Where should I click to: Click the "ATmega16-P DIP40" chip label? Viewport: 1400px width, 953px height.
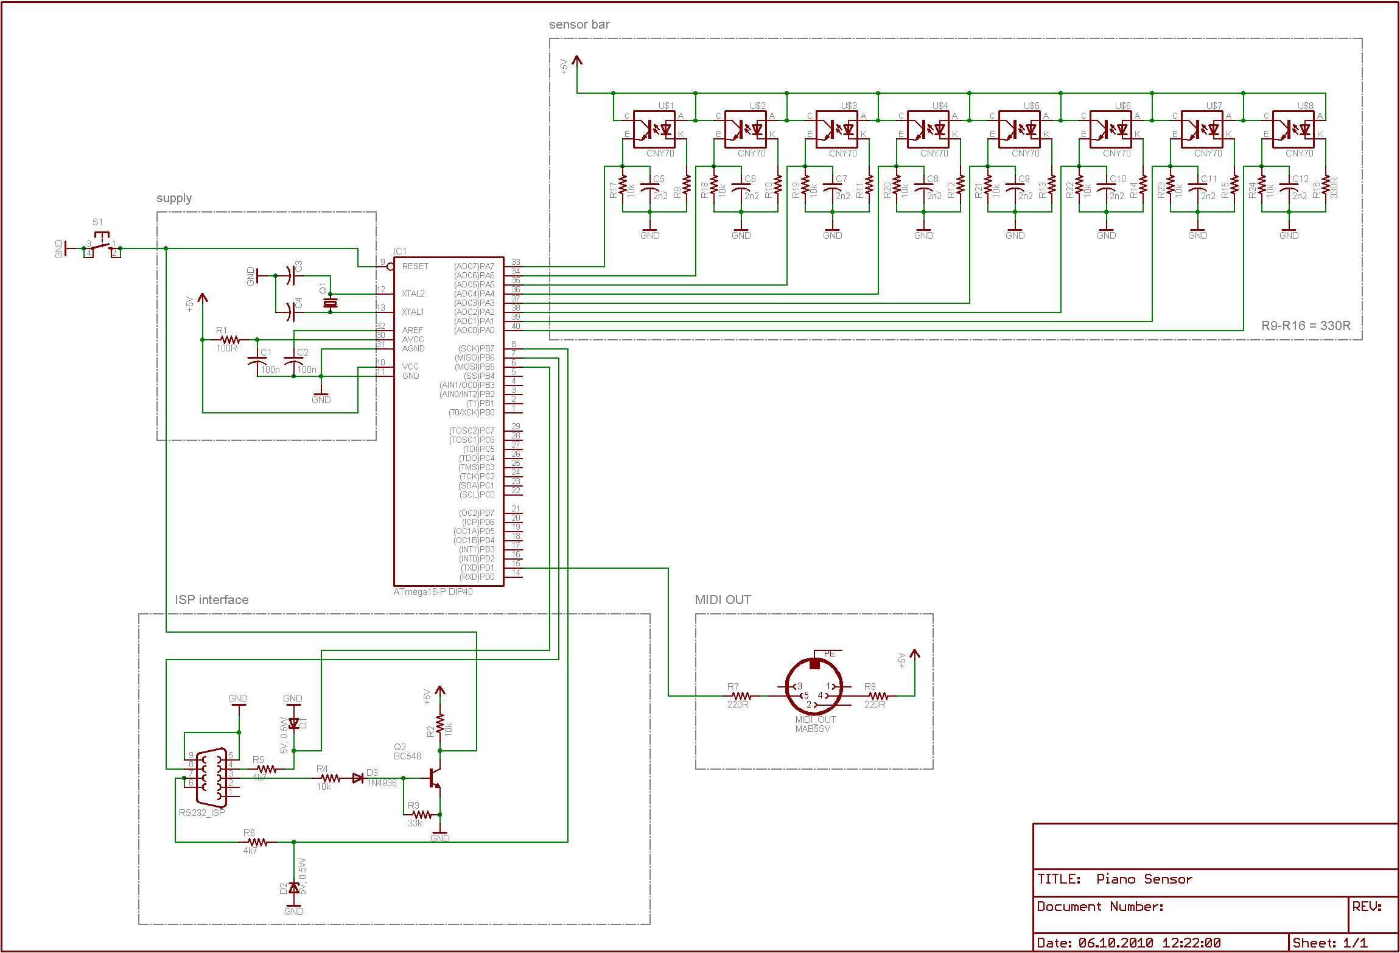433,592
